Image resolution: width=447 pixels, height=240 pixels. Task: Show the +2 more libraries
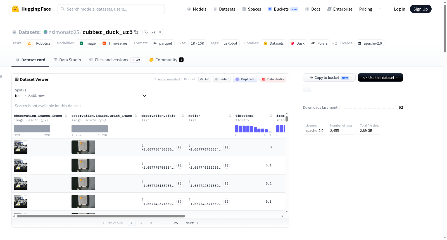point(334,43)
